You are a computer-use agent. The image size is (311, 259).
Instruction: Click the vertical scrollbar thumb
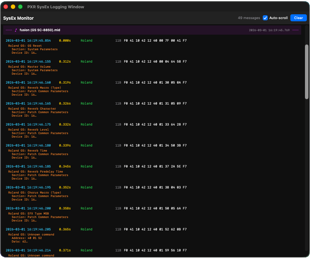point(307,72)
